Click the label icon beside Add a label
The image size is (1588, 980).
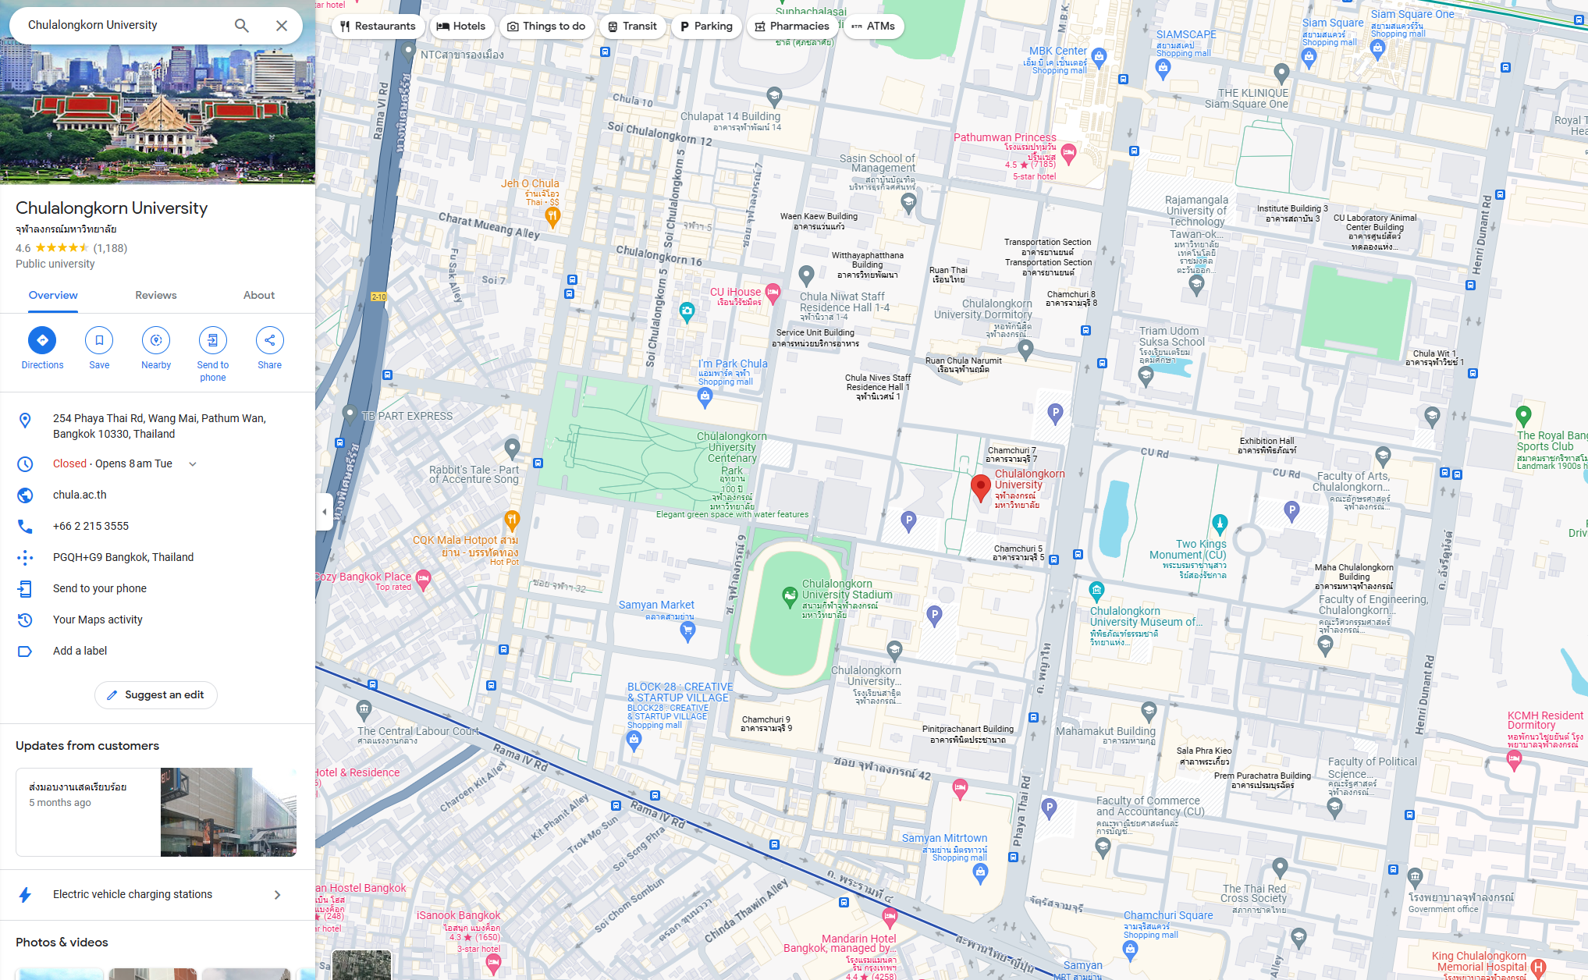tap(25, 652)
